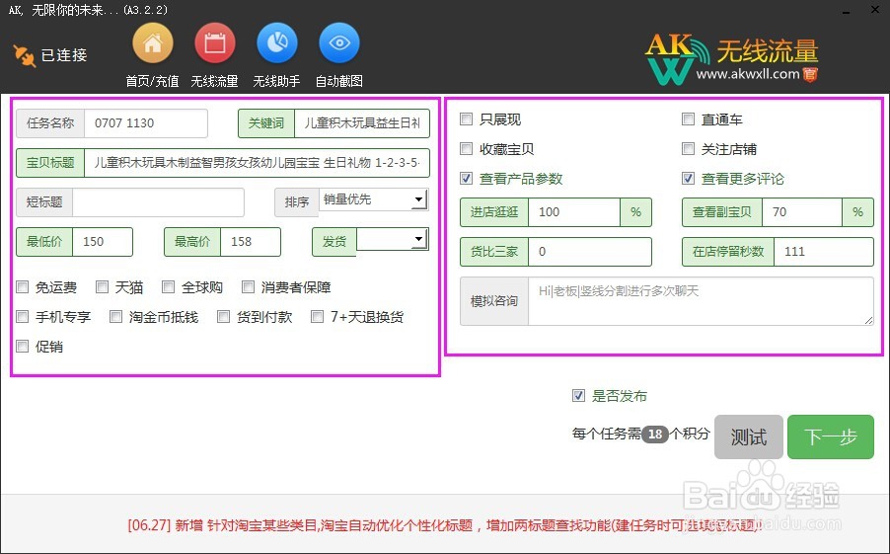The height and width of the screenshot is (554, 890).
Task: Open the 无线助手 pie chart icon
Action: click(277, 43)
